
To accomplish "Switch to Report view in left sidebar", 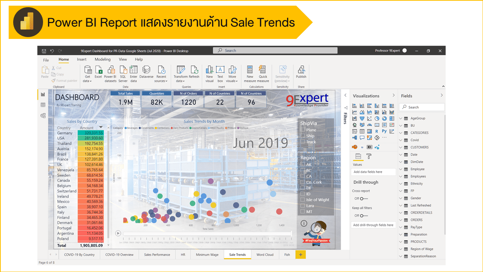I will 43,94.
